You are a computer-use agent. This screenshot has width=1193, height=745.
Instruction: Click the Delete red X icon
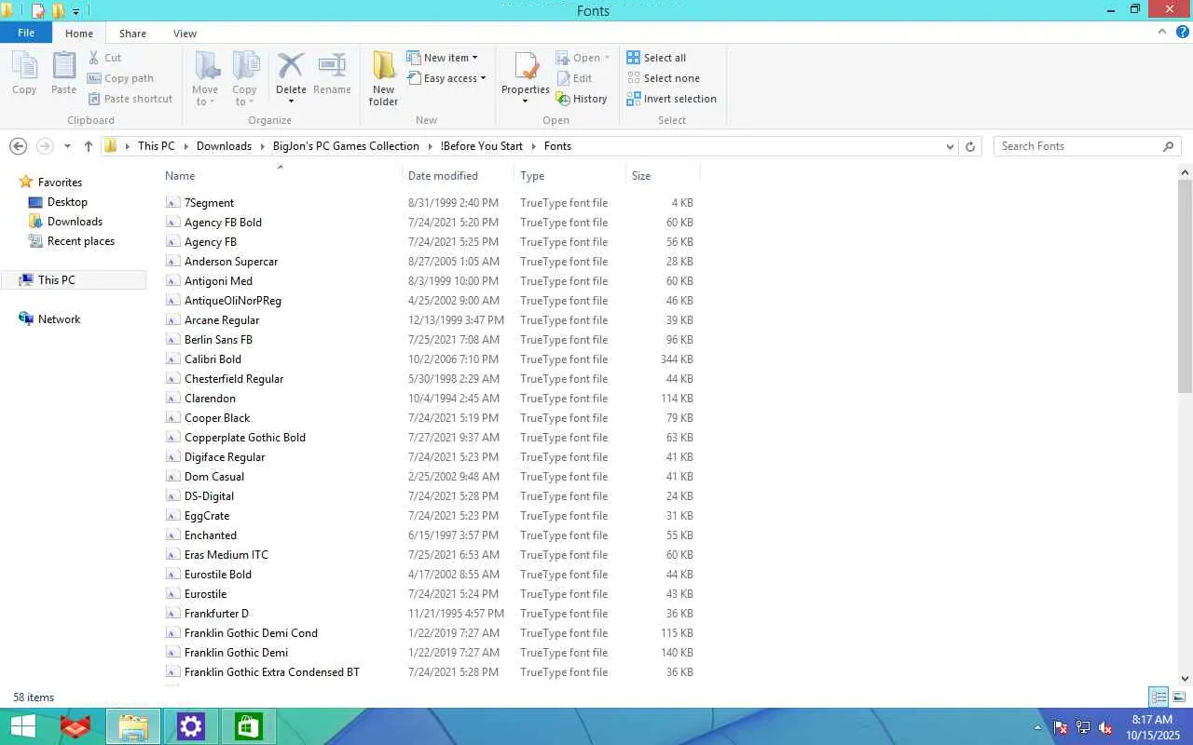click(x=291, y=67)
